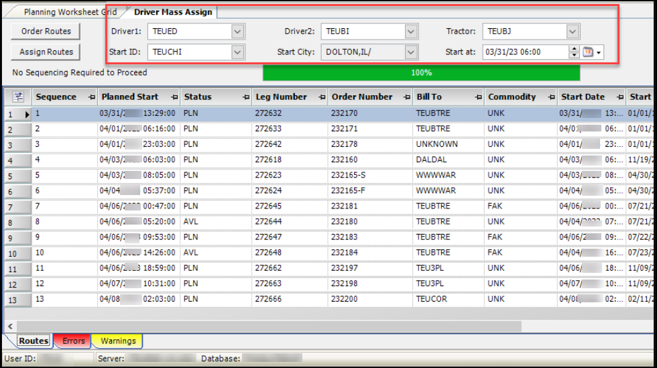Pin the Order Number column

pos(406,97)
